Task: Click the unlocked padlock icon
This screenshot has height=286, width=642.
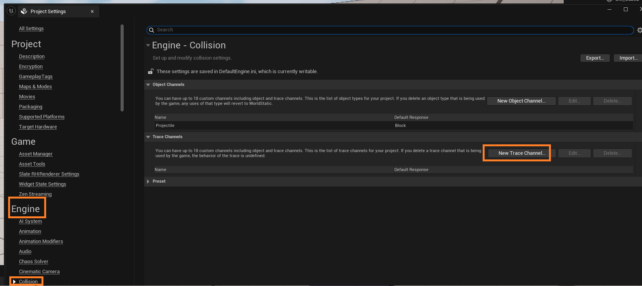Action: tap(150, 72)
